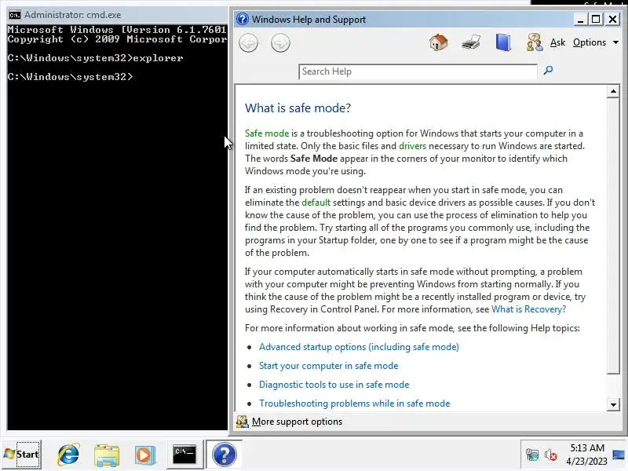The image size is (628, 471).
Task: Open 'Troubleshooting problems while in safe mode'
Action: coord(355,403)
